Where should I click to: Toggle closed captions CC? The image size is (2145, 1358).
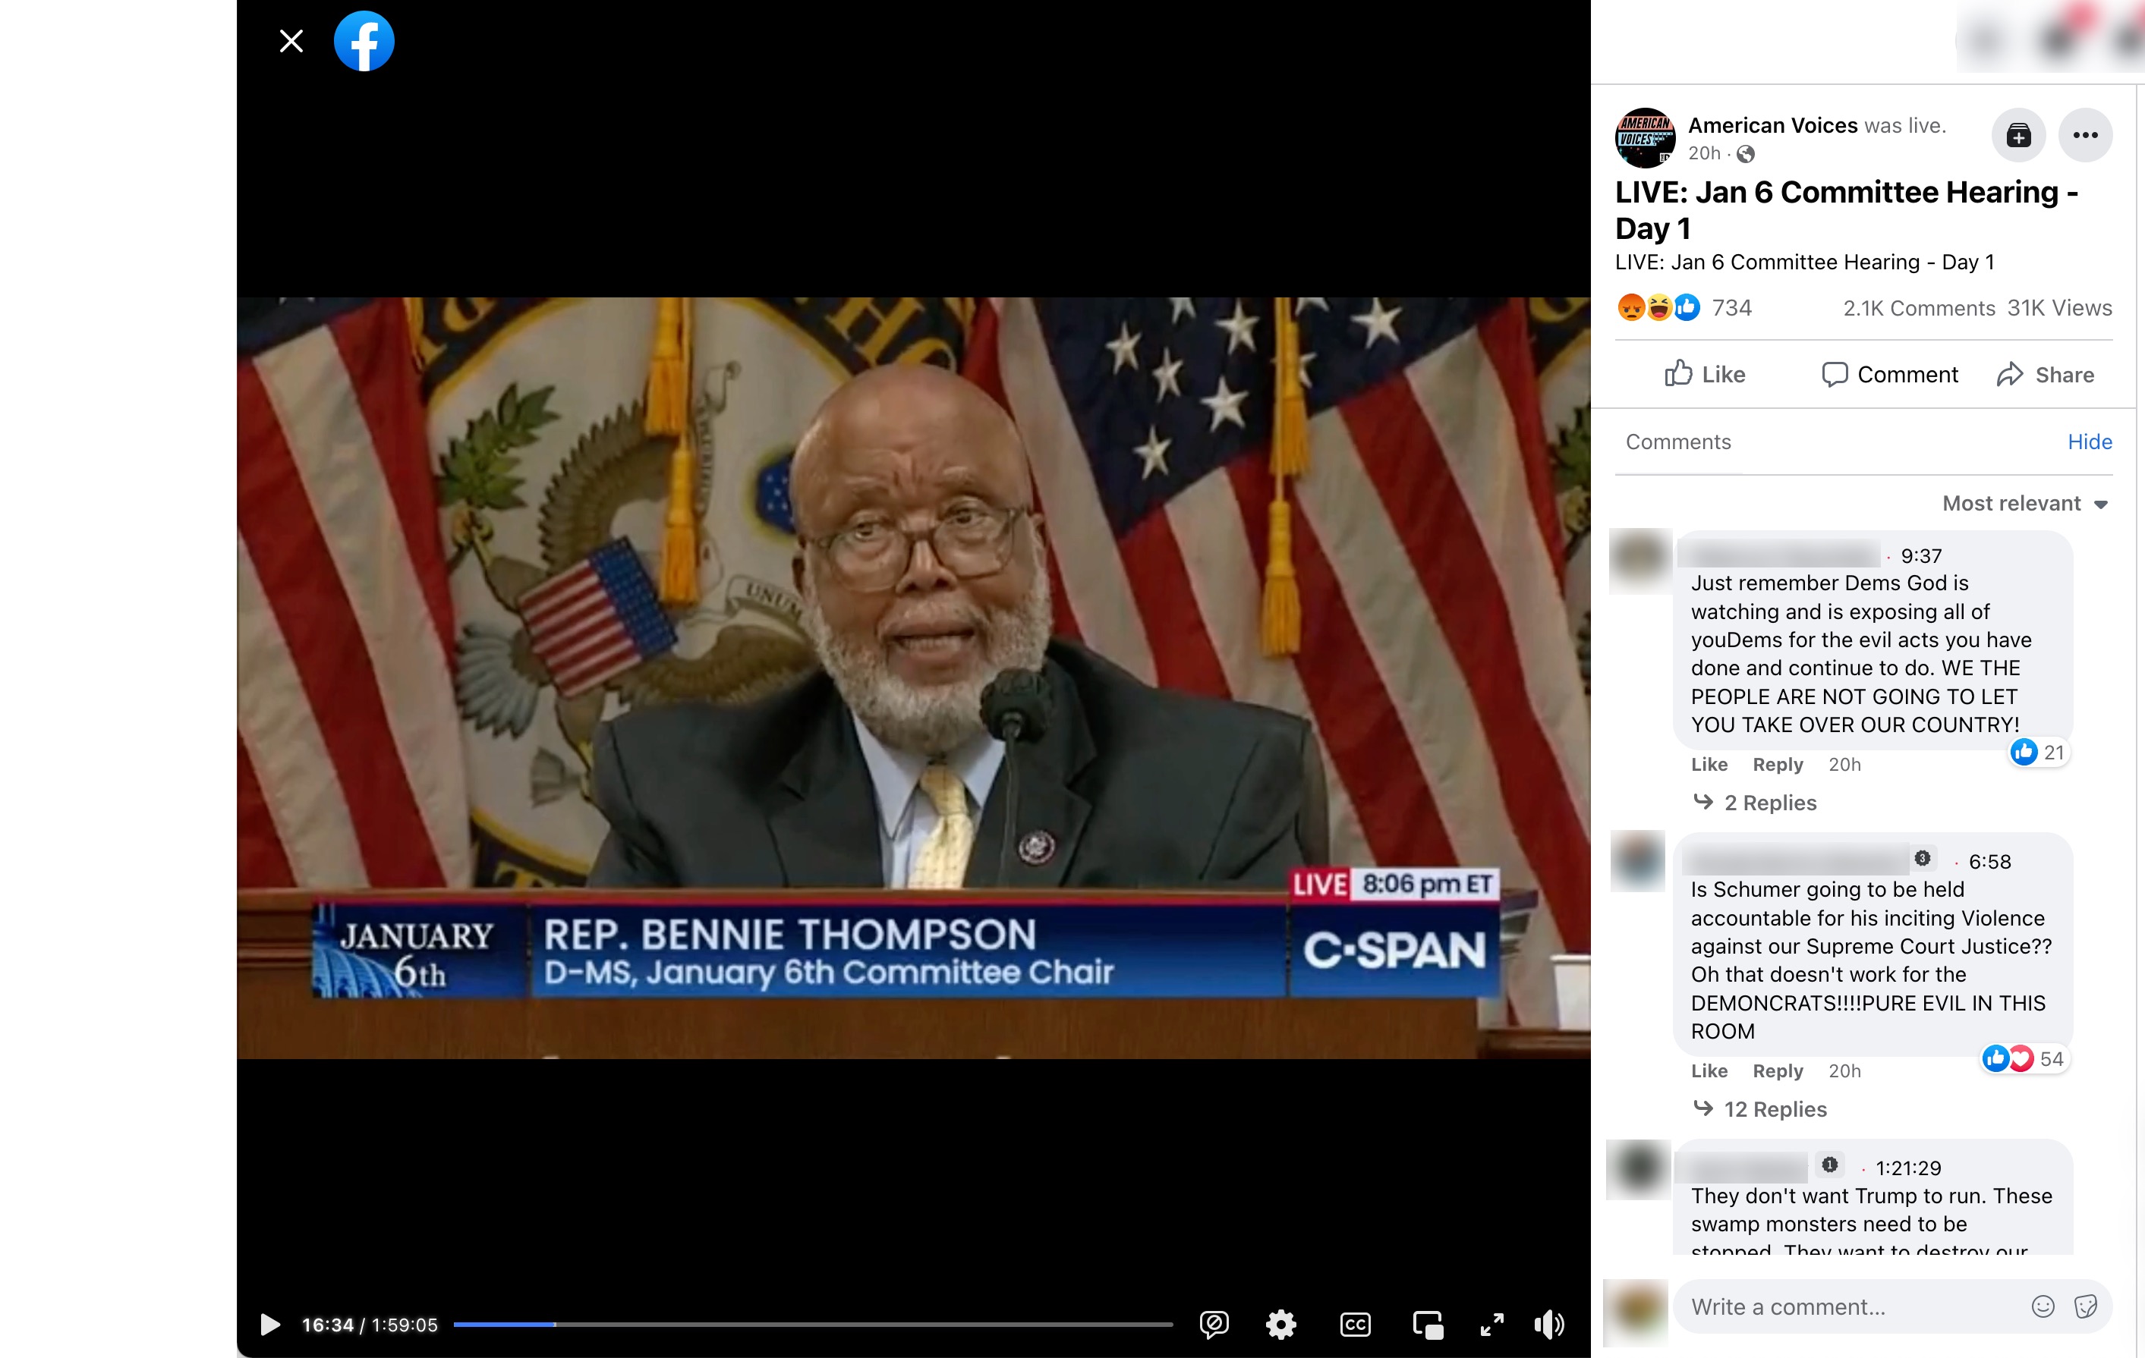[x=1355, y=1324]
